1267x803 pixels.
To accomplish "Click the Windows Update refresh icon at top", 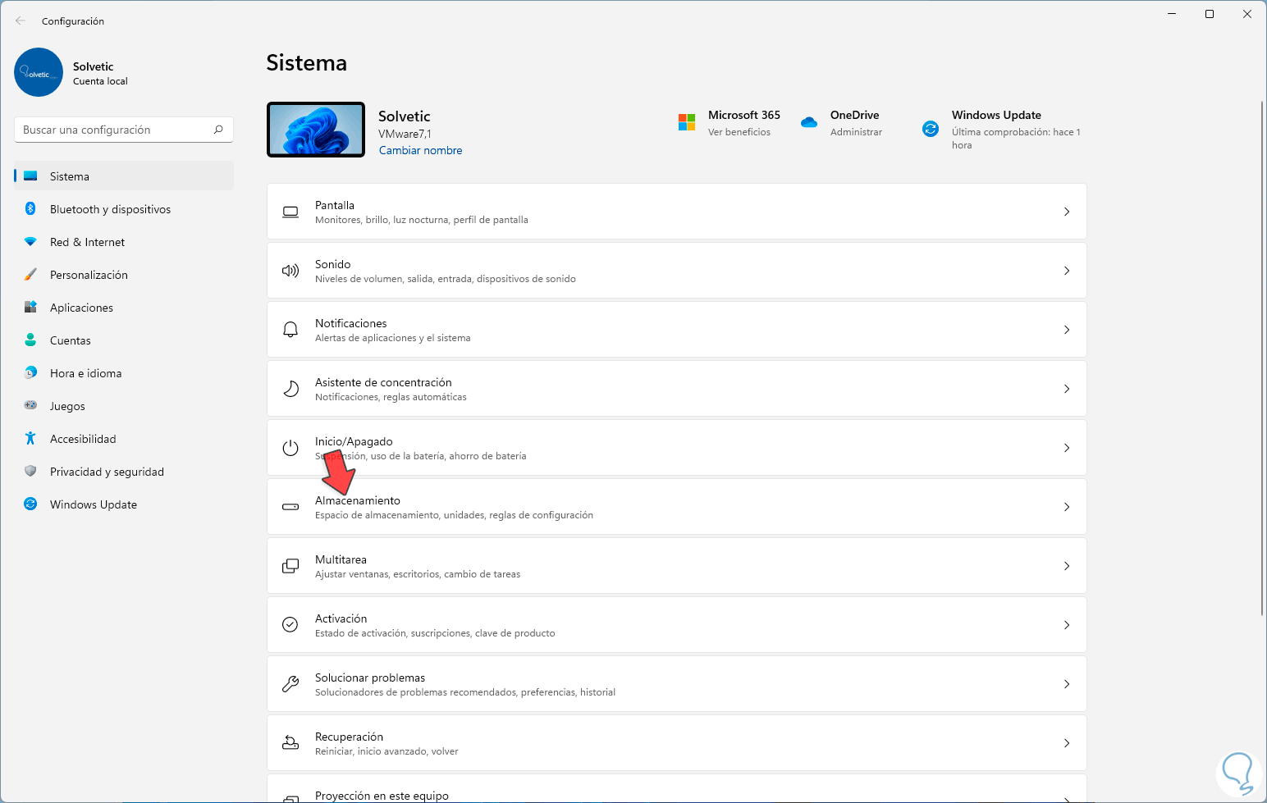I will pos(930,129).
